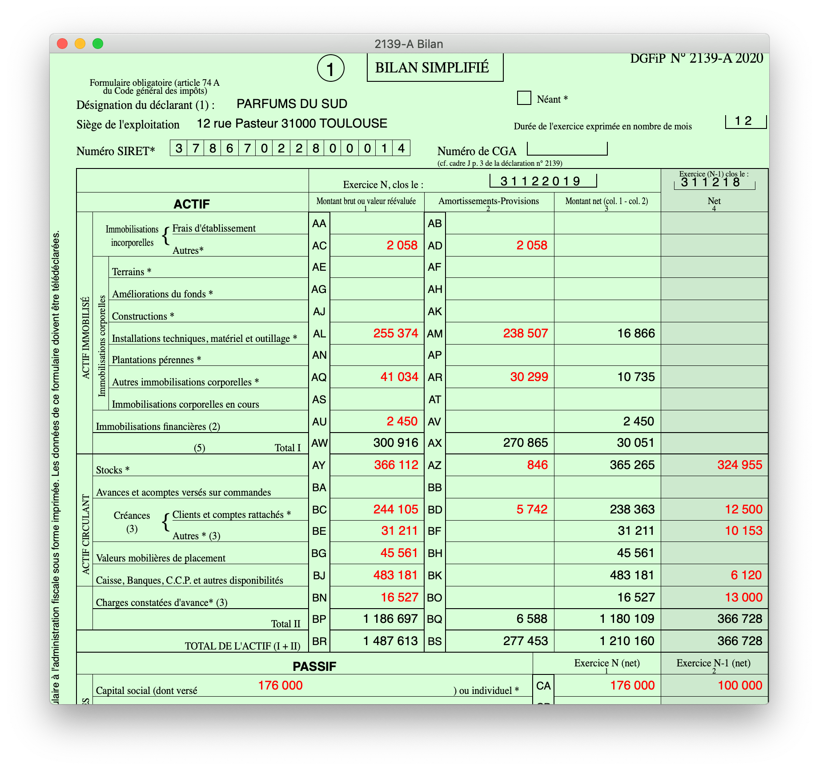Edit the BN prepaid charges value 16 527
Screen dimensions: 819x770
377,598
